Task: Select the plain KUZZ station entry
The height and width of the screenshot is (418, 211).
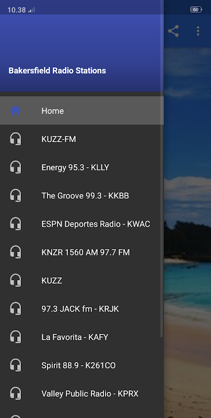Action: pyautogui.click(x=82, y=280)
